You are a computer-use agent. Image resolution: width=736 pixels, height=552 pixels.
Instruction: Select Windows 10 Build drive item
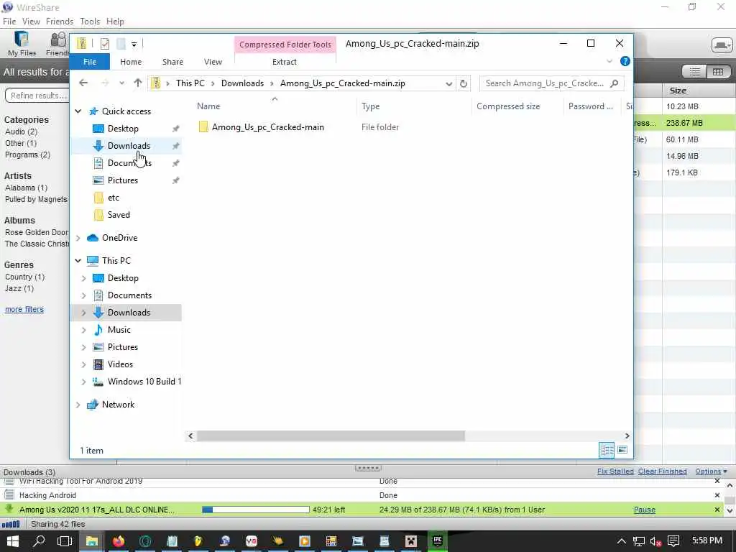pyautogui.click(x=144, y=382)
